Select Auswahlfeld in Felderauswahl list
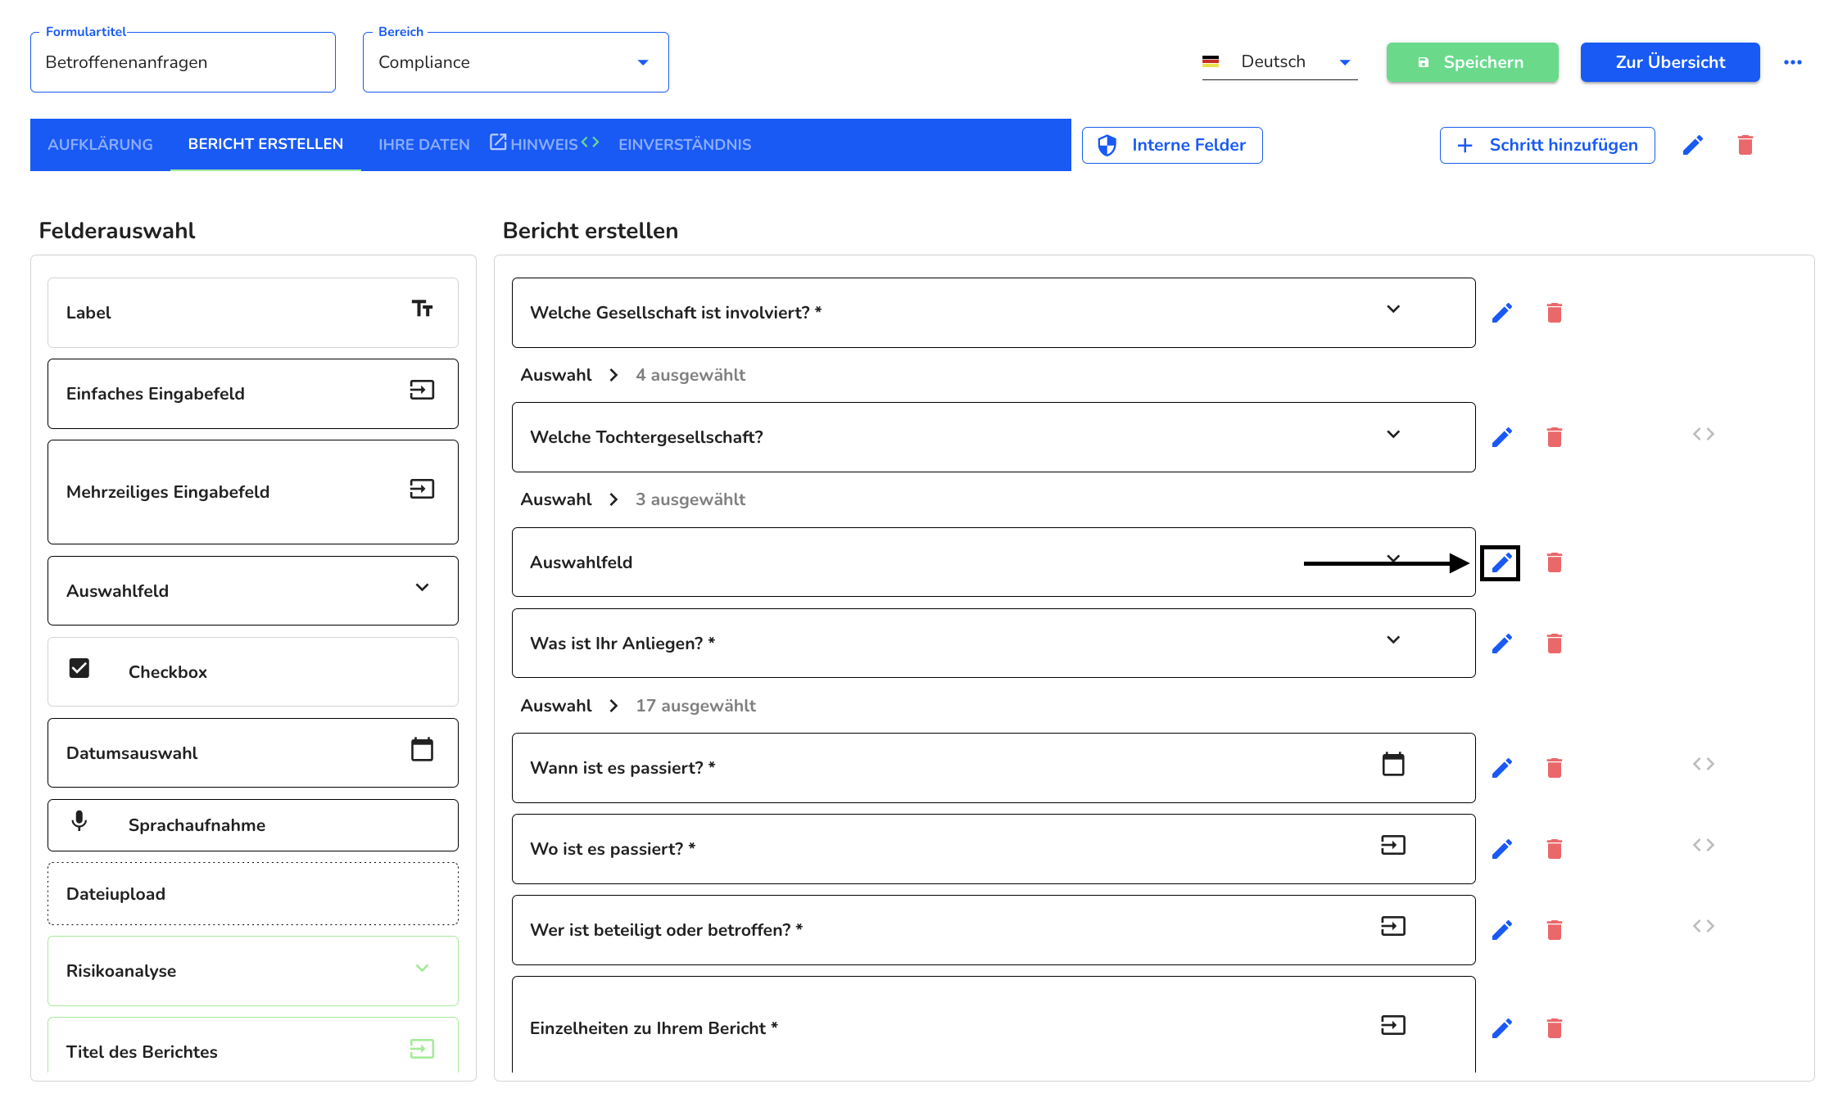This screenshot has width=1838, height=1102. click(253, 591)
